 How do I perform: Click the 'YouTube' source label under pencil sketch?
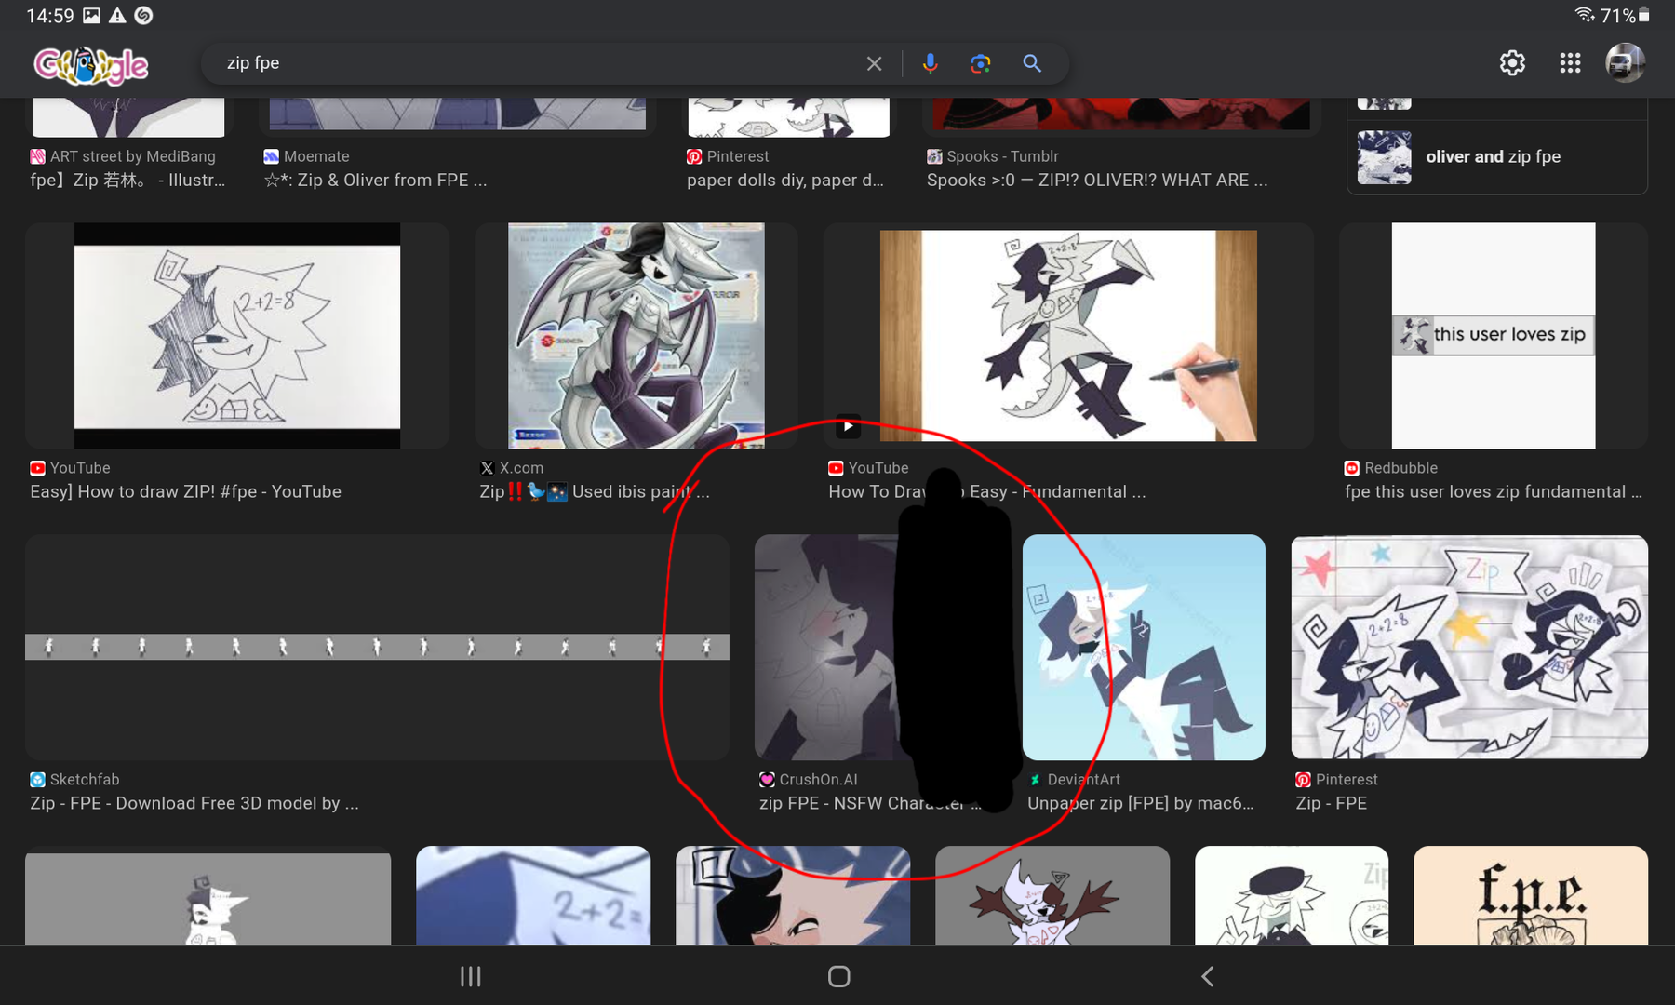click(80, 468)
